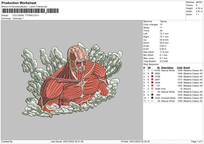Click stitch count '4768' in stop 3
Viewport: 204px width, 144px height.
(x=157, y=76)
